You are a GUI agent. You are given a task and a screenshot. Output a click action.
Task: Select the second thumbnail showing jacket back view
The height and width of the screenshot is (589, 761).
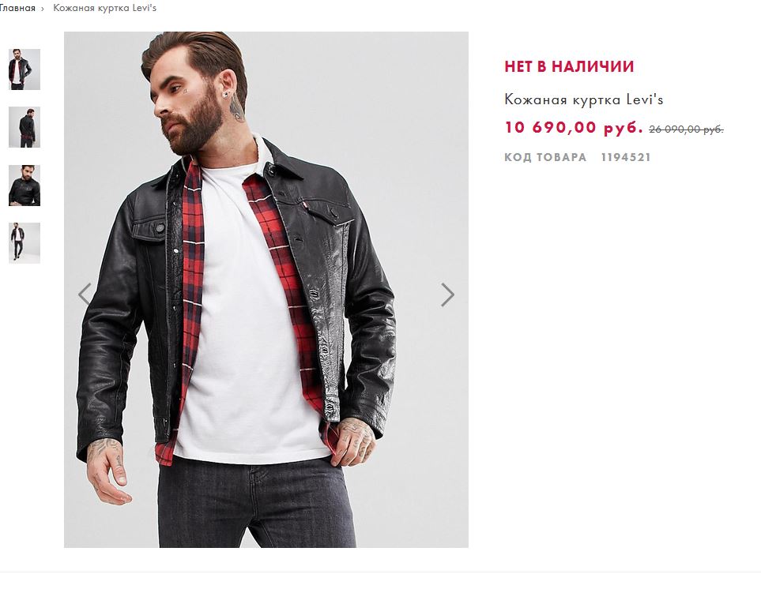tap(24, 127)
